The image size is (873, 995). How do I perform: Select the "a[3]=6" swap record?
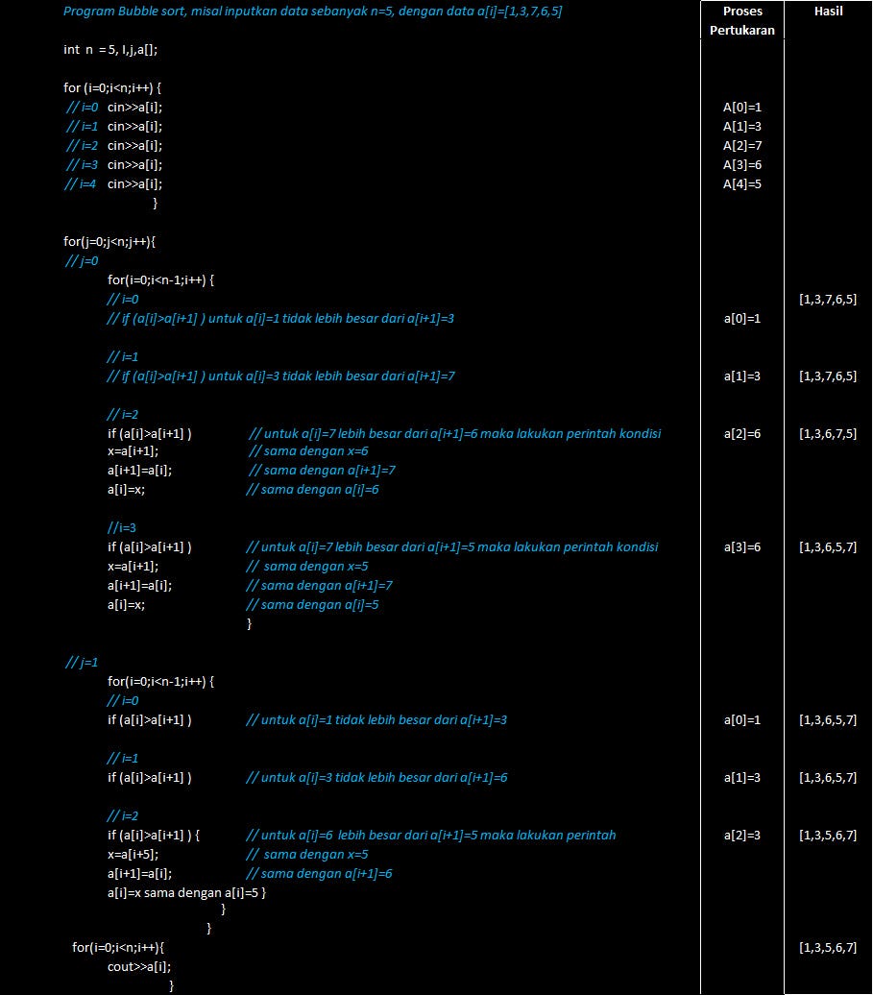[741, 546]
